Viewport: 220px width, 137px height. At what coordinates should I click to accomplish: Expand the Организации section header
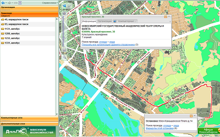(x=29, y=8)
